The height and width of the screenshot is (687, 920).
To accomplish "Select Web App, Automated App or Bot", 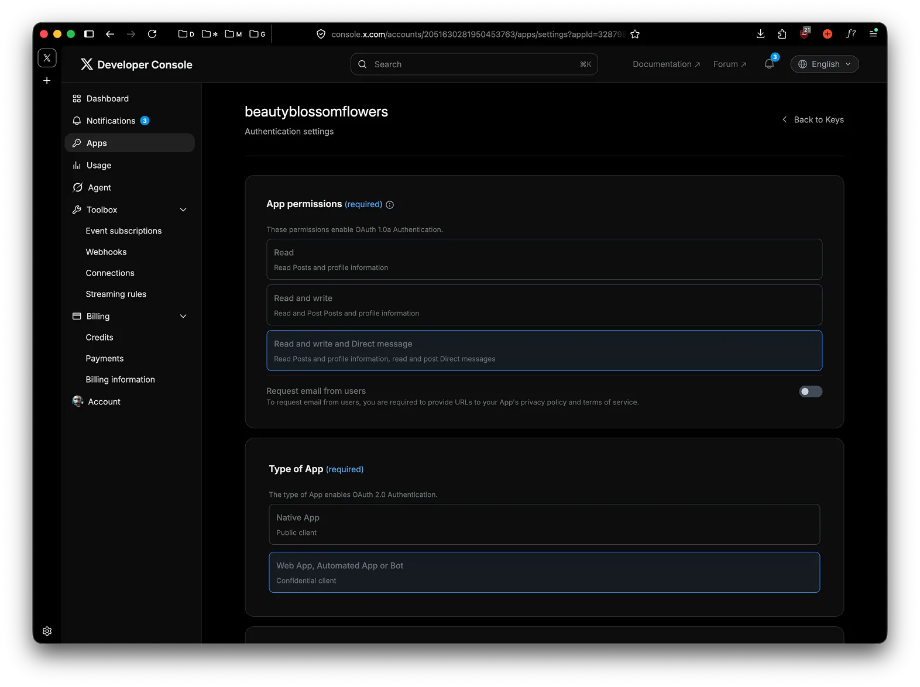I will coord(544,572).
